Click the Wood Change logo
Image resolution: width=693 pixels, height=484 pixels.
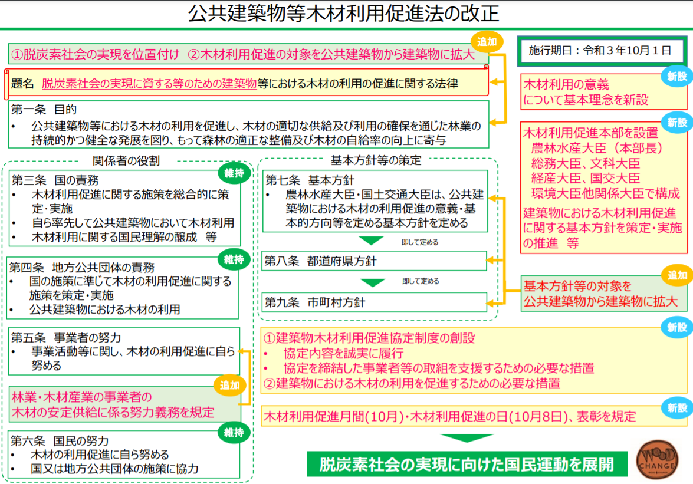point(657,460)
